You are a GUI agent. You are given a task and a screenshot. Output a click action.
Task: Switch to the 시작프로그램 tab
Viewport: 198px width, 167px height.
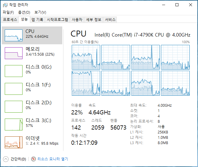(x=58, y=20)
